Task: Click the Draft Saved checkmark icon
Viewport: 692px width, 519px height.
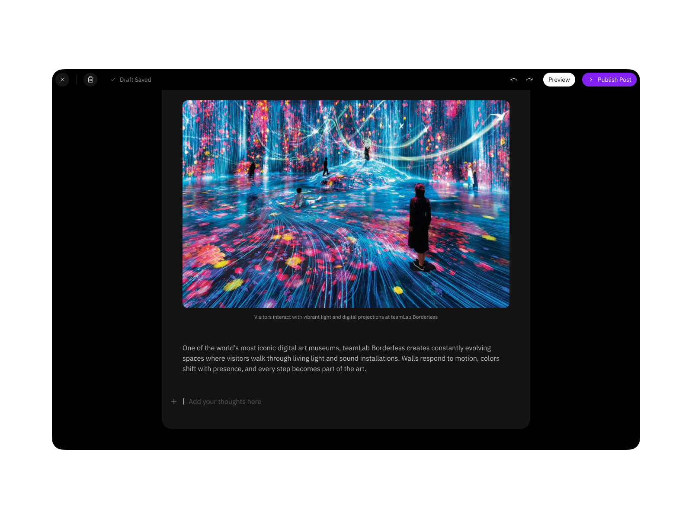Action: 113,80
